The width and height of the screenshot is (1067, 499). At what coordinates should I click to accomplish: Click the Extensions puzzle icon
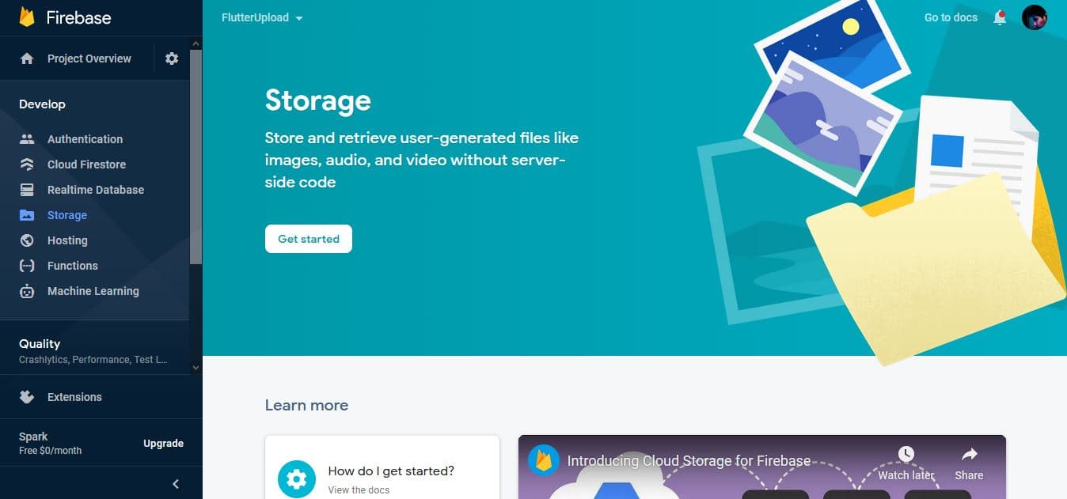(x=27, y=397)
